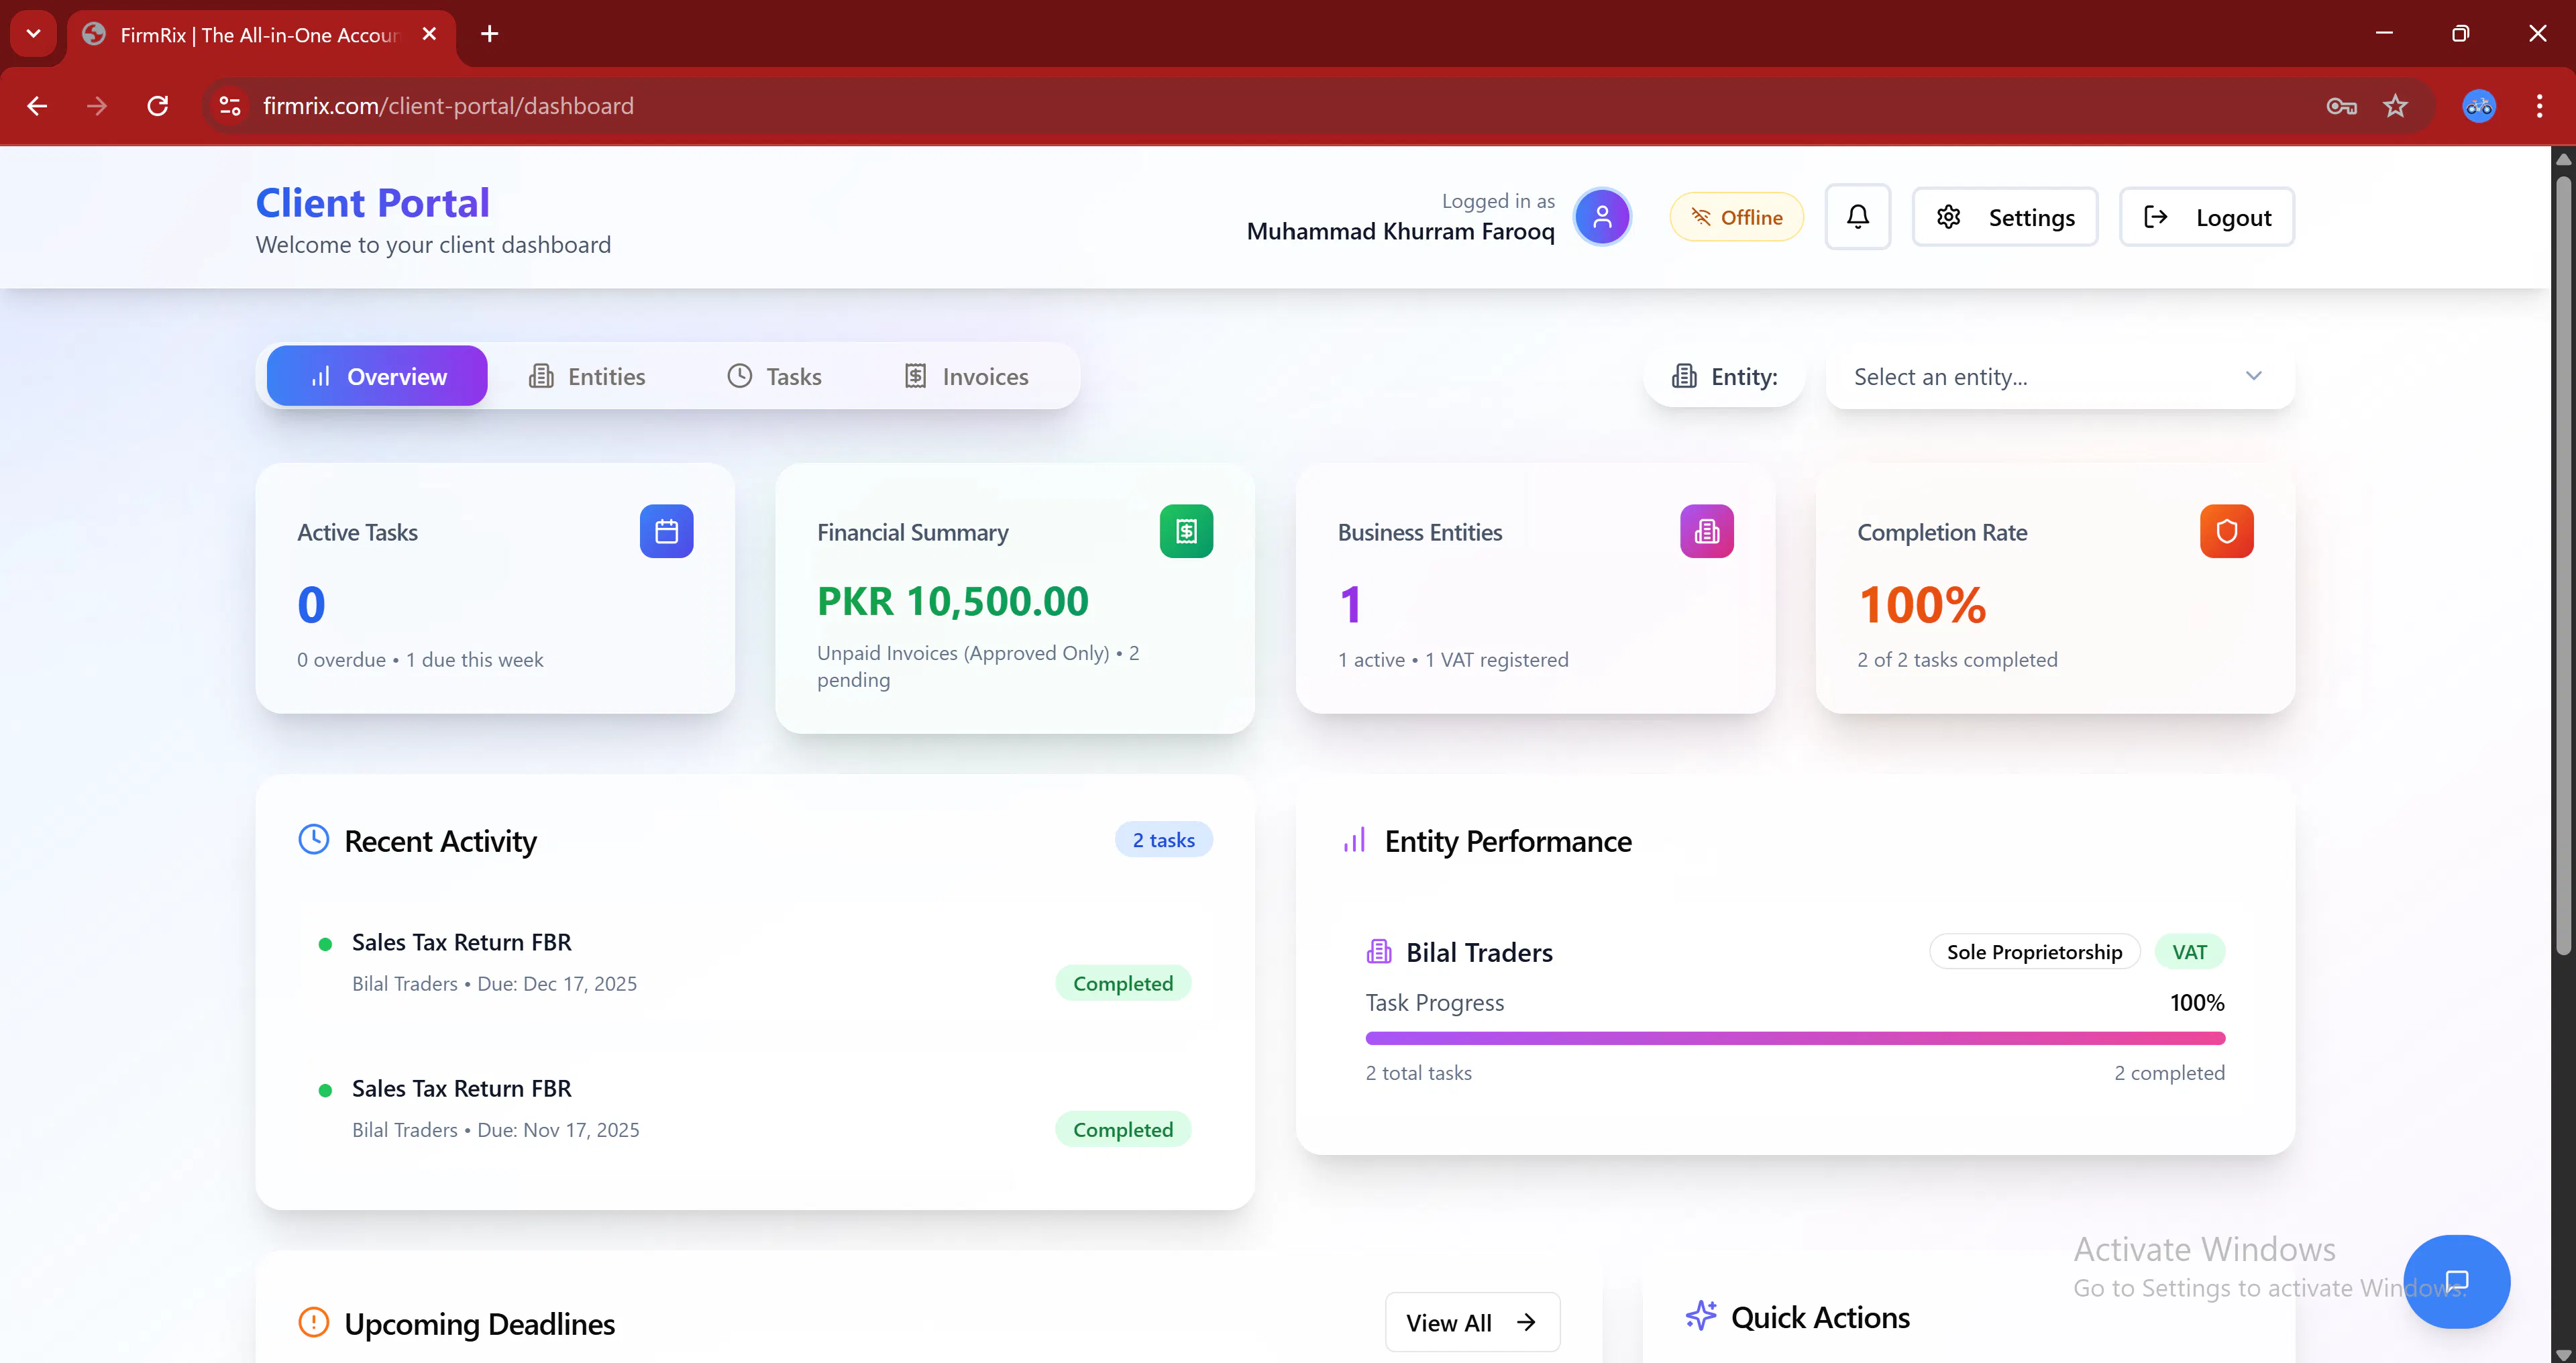Click the PKR 10,500.00 amount
Screen dimensions: 2576x1363
(x=952, y=601)
